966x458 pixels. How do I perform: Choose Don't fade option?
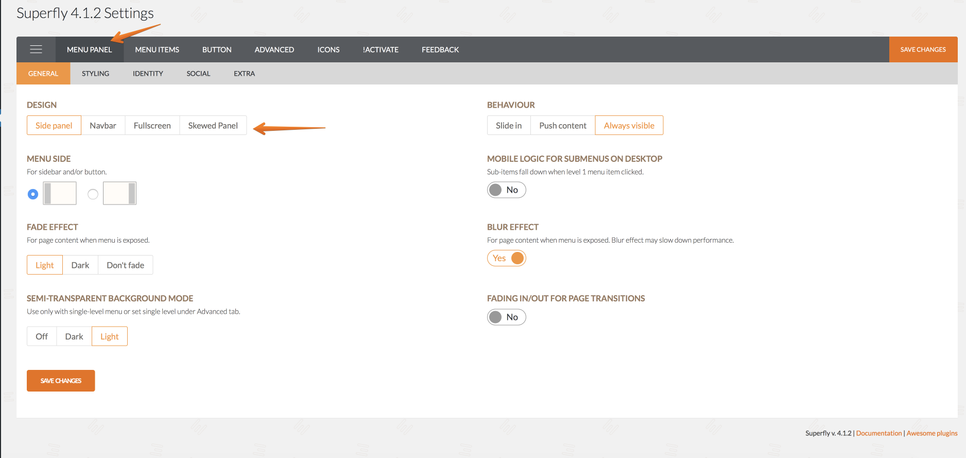coord(126,265)
